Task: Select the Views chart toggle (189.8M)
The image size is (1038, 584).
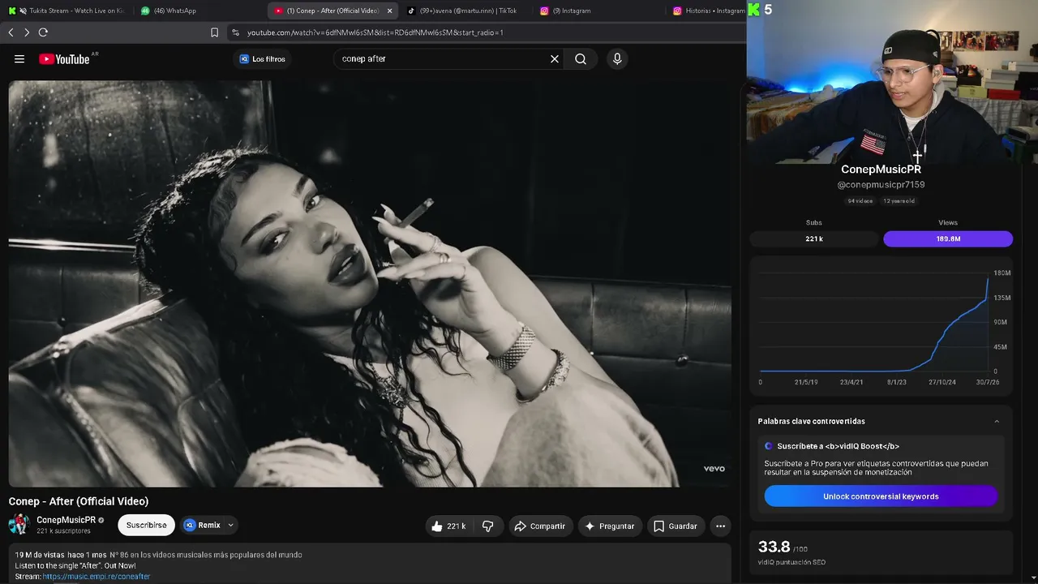Action: pyautogui.click(x=948, y=238)
